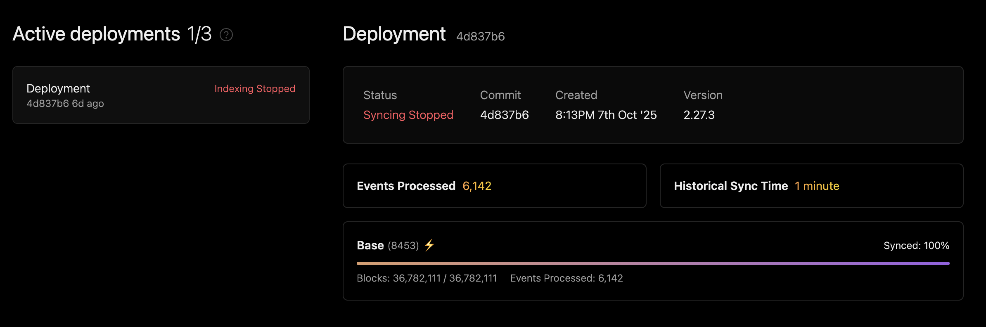Click the commit hash under Commit
Screen dimensions: 986x327
click(x=504, y=115)
